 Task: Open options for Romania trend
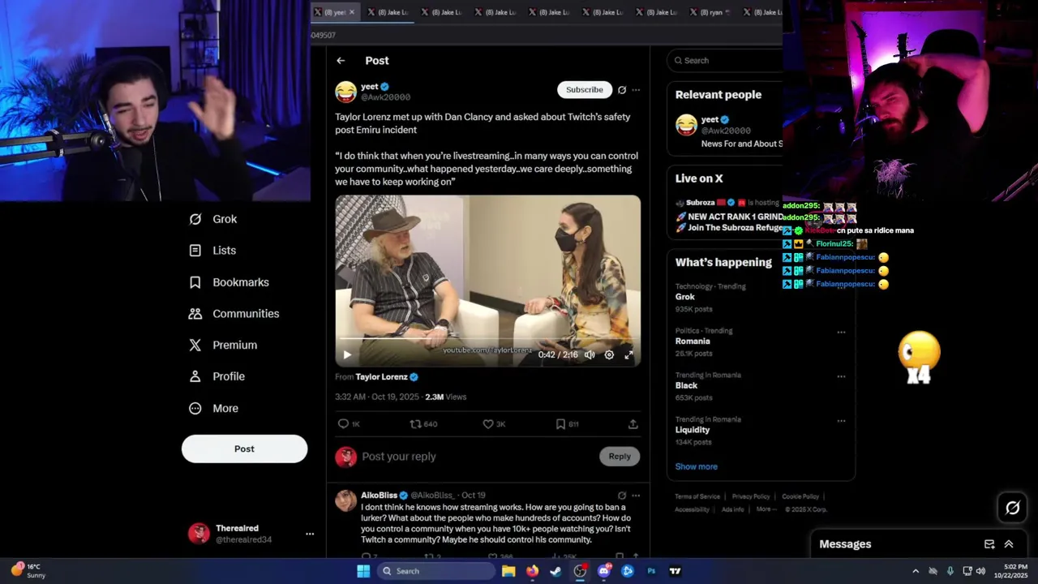coord(841,332)
